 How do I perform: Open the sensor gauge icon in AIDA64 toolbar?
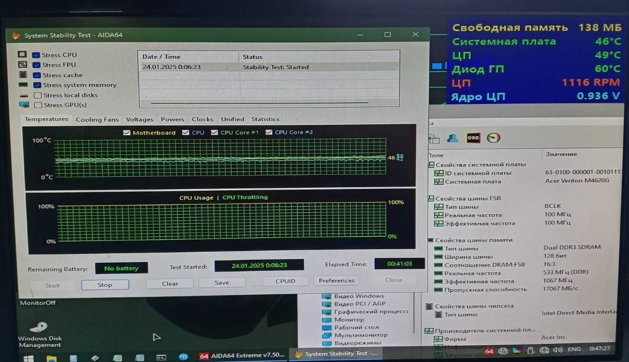pyautogui.click(x=494, y=138)
